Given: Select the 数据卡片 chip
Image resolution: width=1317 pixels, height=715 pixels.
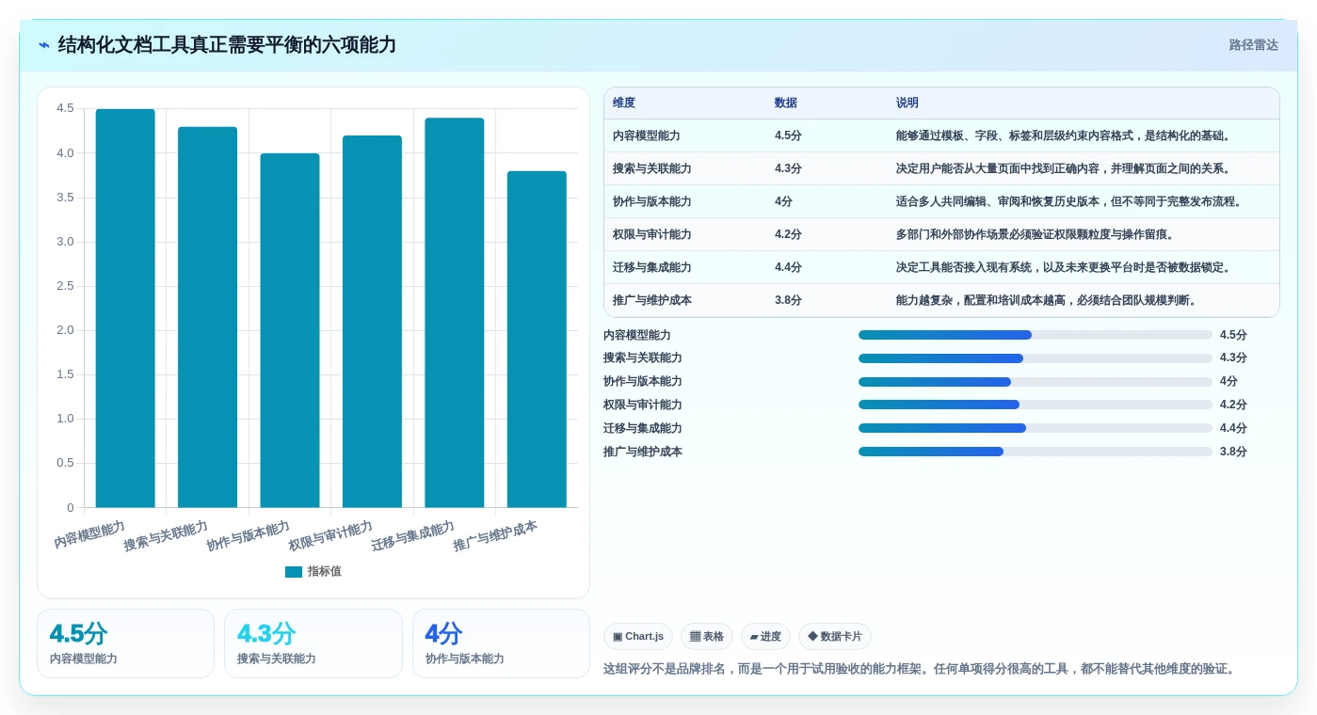Looking at the screenshot, I should point(835,637).
